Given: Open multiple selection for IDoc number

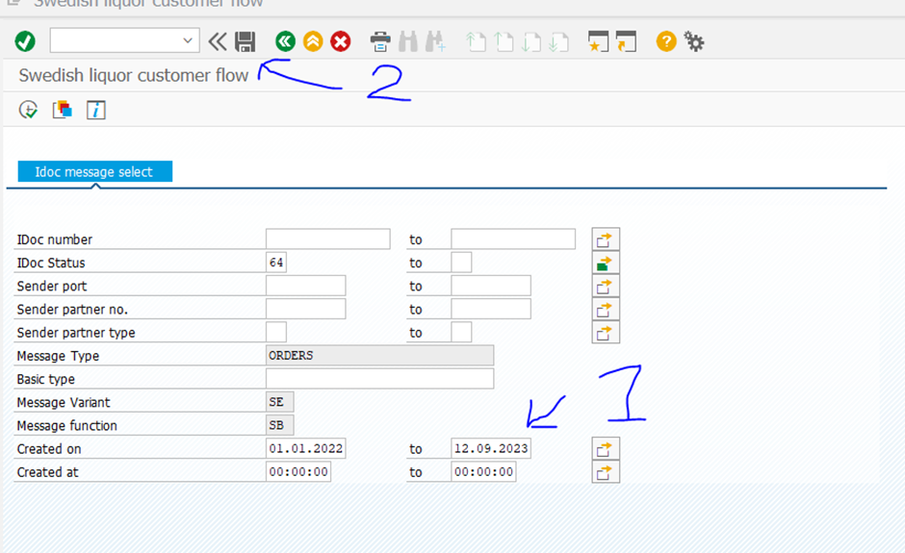Looking at the screenshot, I should [606, 239].
